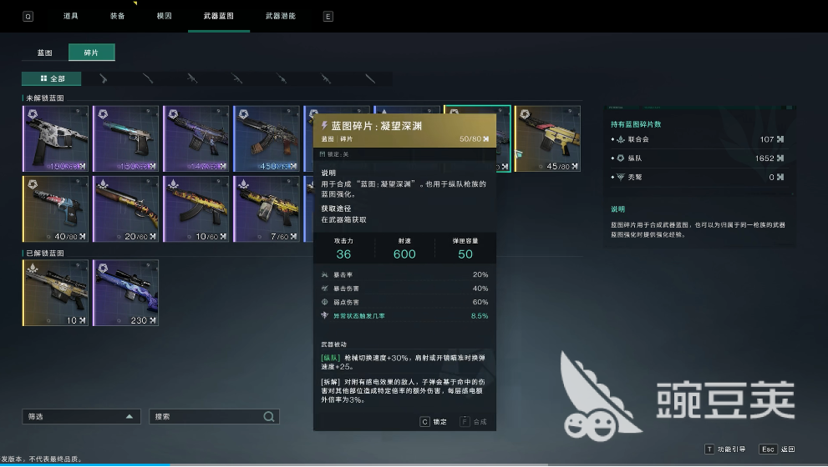828x467 pixels.
Task: Click the 已解锁蓝图 section header
Action: point(45,253)
